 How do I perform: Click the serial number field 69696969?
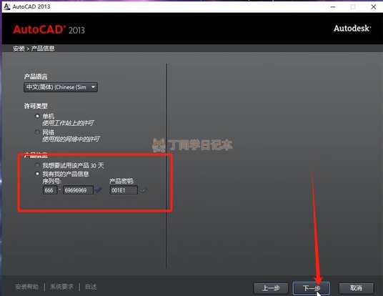pyautogui.click(x=78, y=190)
